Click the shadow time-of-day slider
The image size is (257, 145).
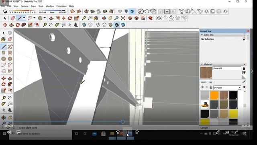click(52, 11)
